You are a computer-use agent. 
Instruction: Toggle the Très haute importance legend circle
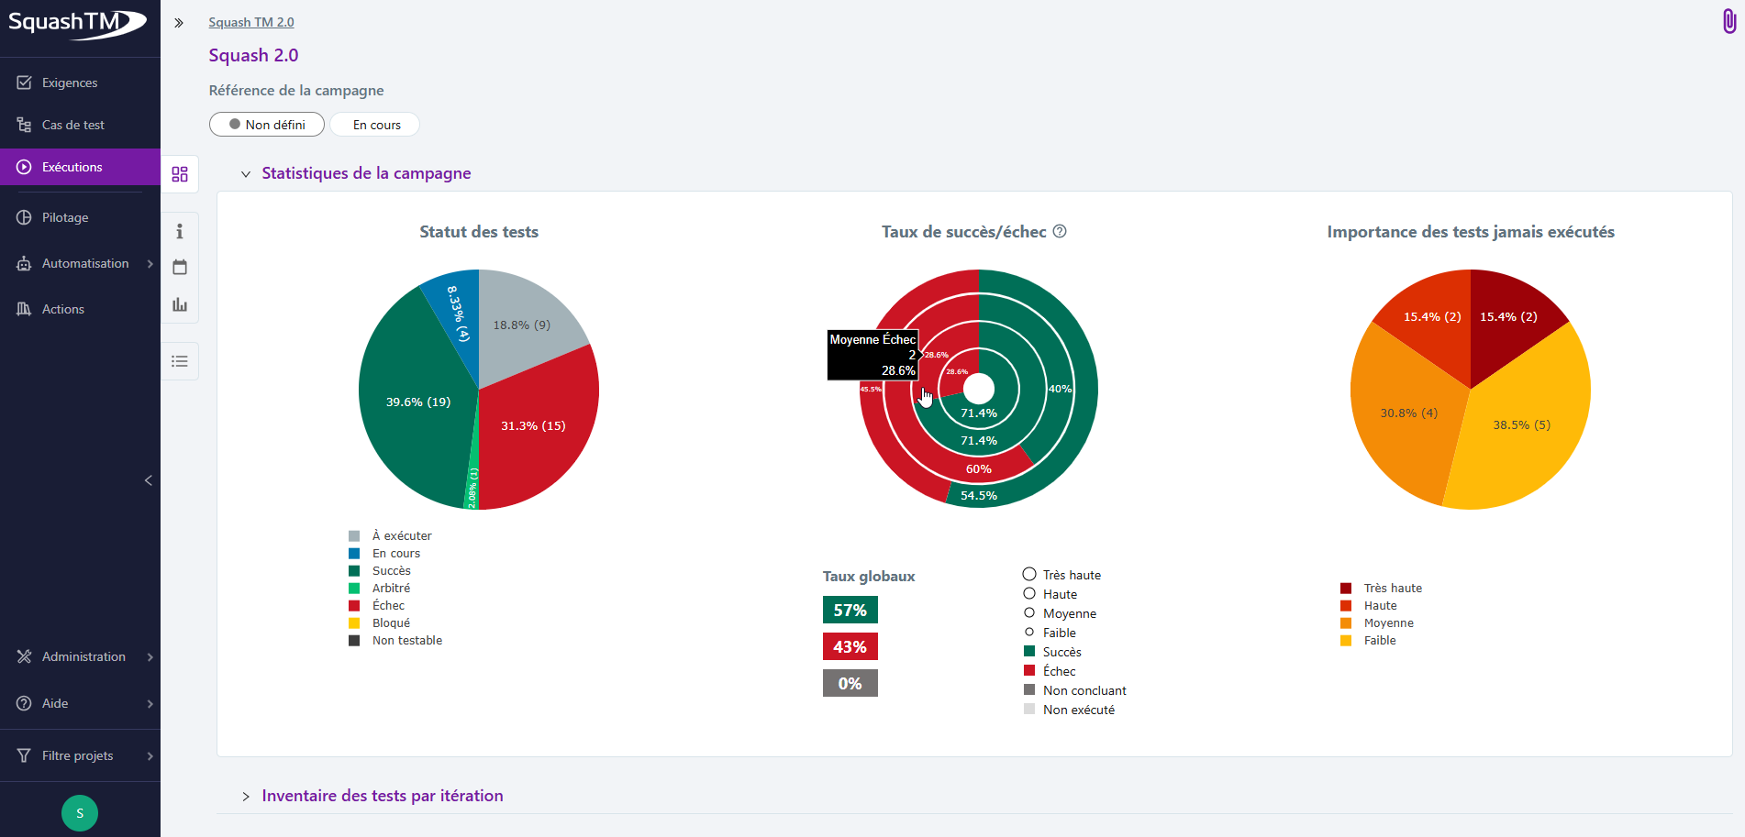[1029, 574]
